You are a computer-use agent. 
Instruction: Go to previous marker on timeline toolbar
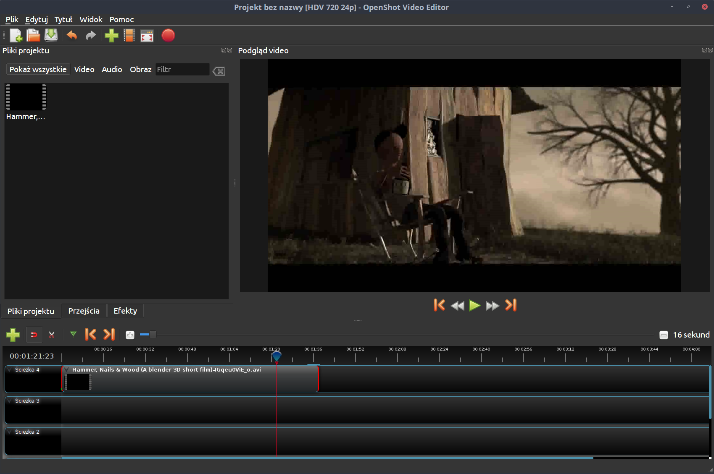pyautogui.click(x=90, y=335)
